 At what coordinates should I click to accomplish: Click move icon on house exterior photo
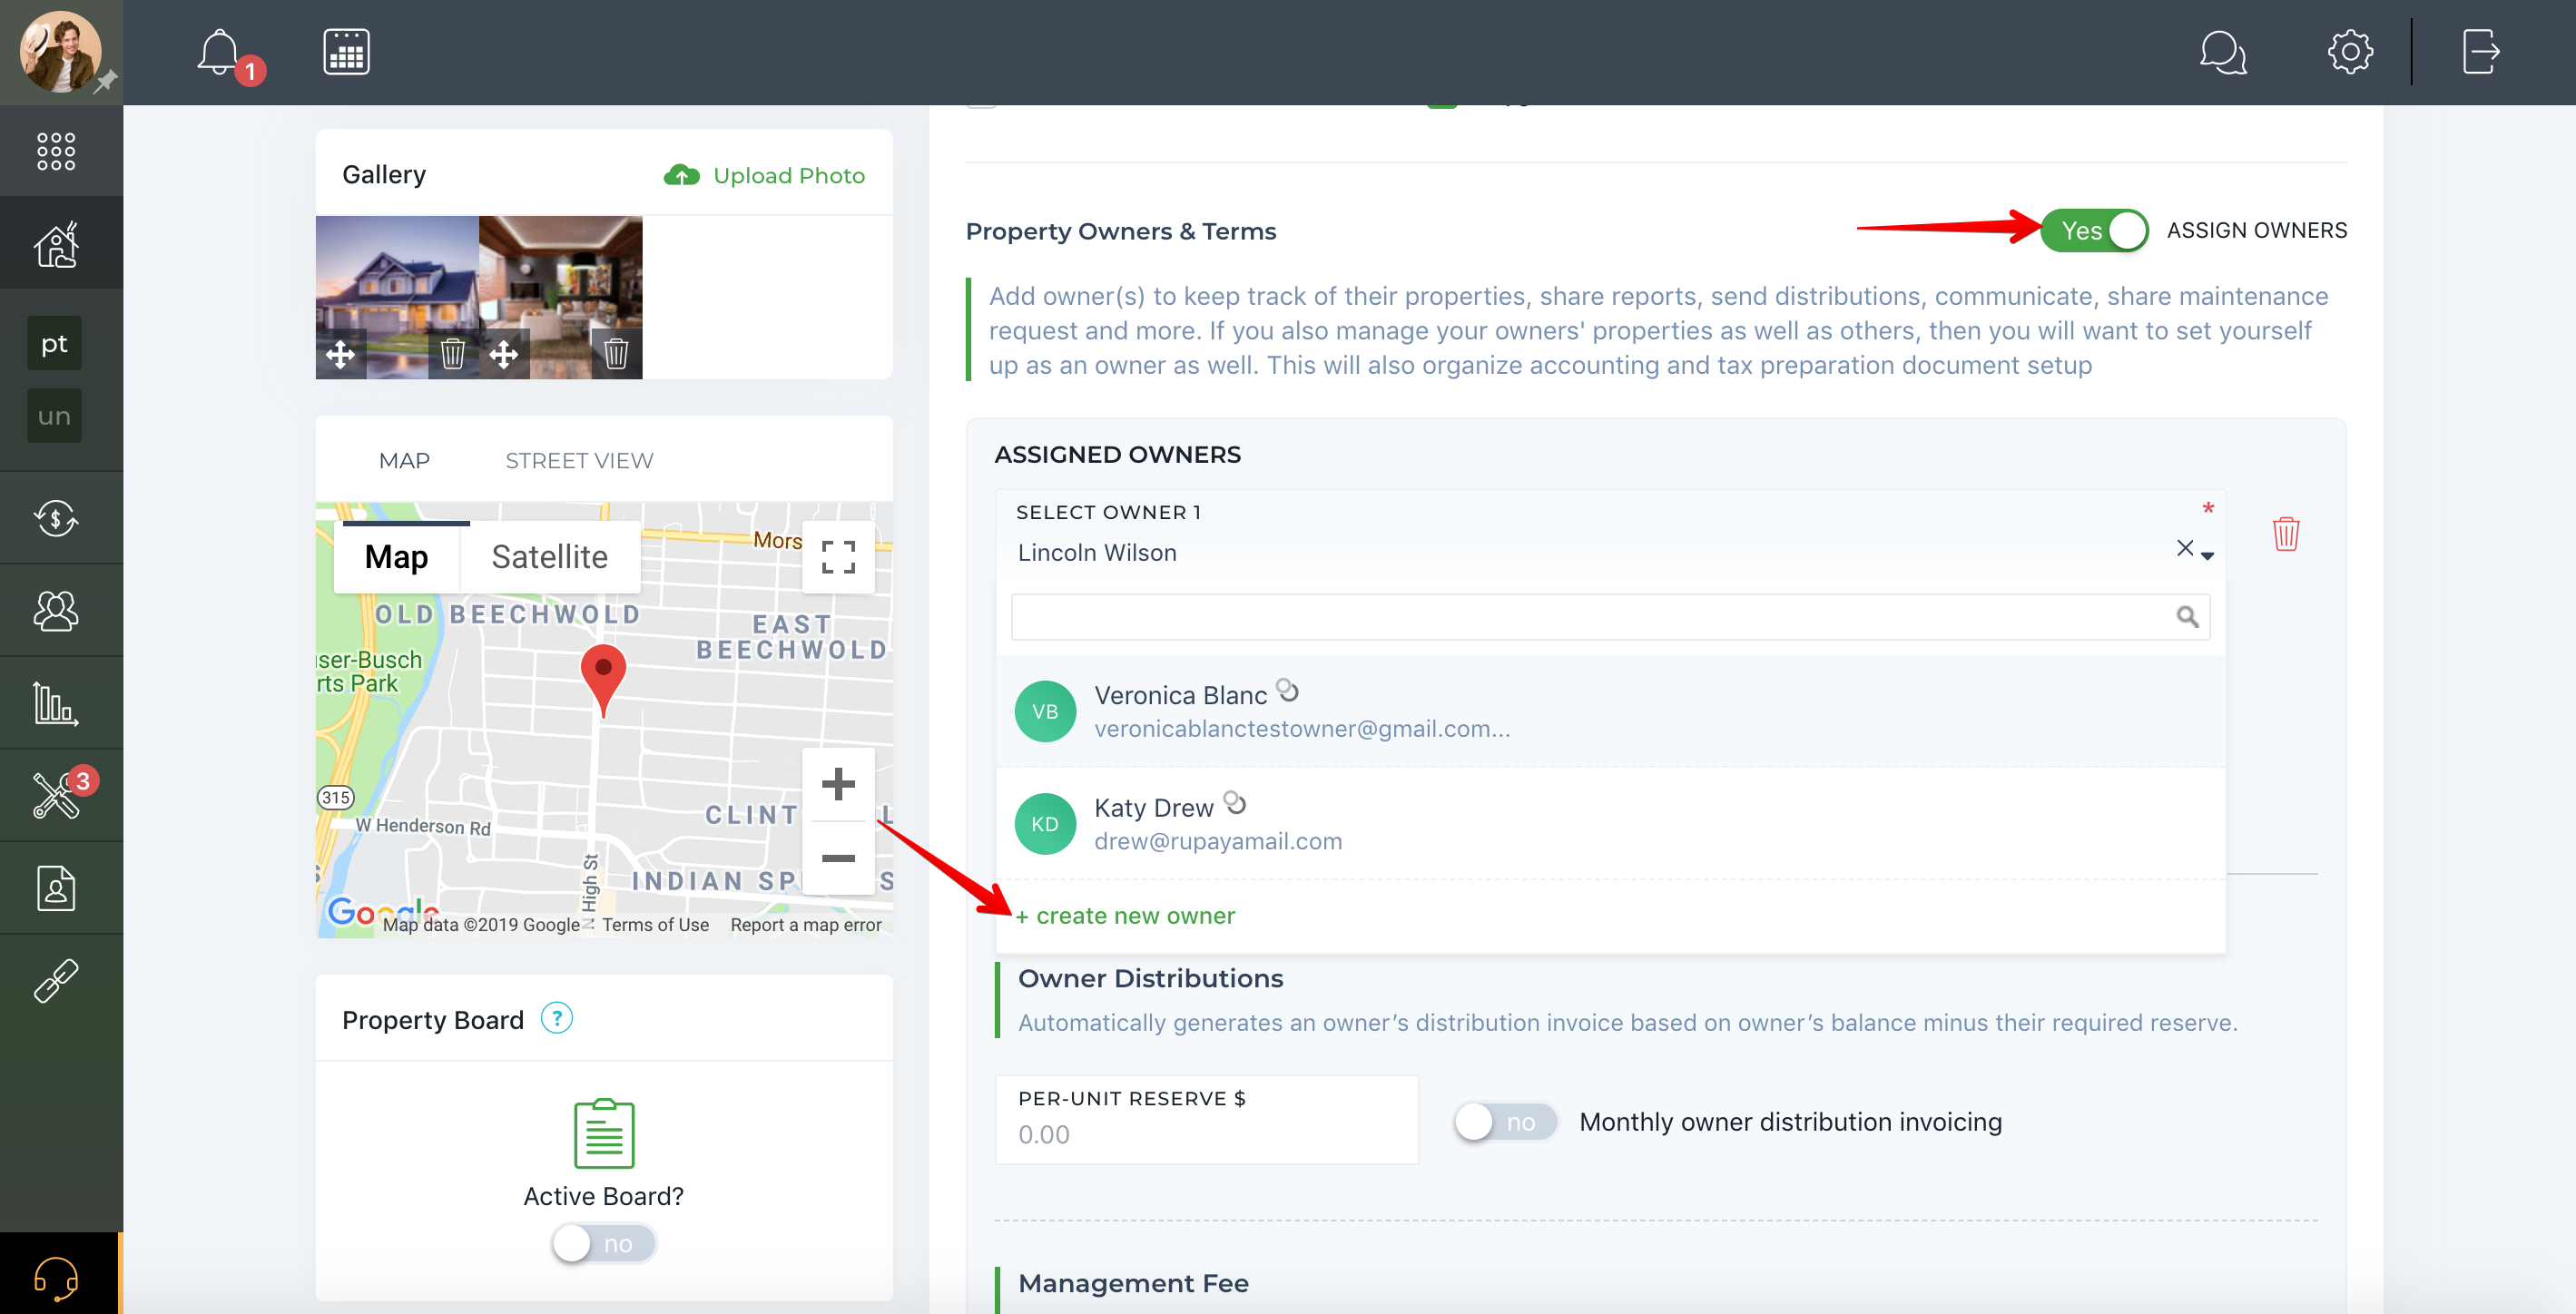click(x=340, y=354)
